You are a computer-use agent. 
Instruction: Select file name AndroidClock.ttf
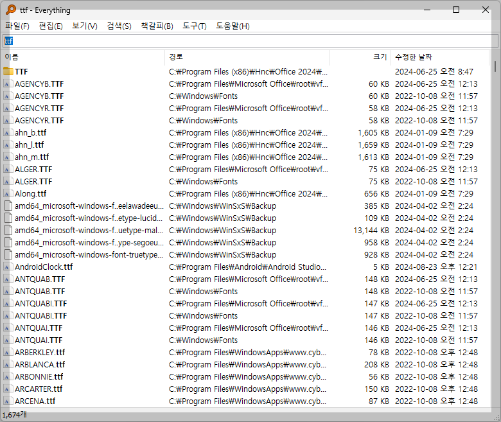44,267
